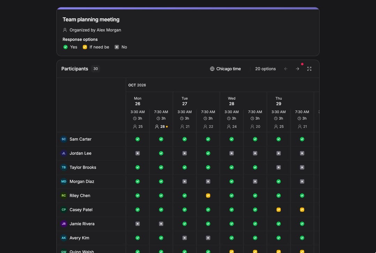
Task: Click the Sam Carter participant name
Action: (x=80, y=139)
